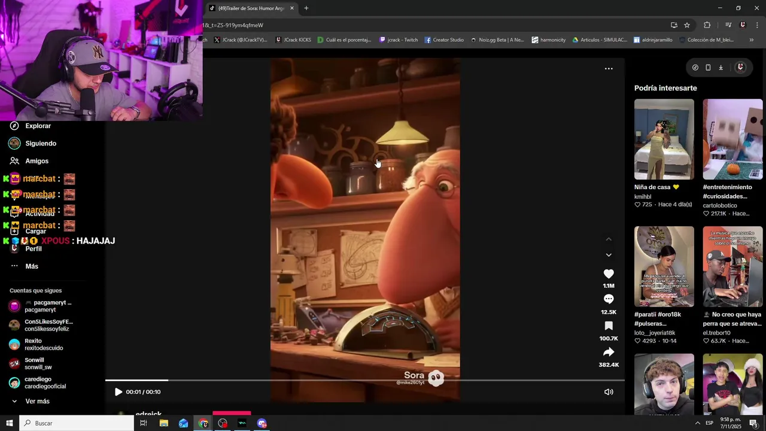This screenshot has height=431, width=766.
Task: Open a new browser tab
Action: pyautogui.click(x=306, y=8)
